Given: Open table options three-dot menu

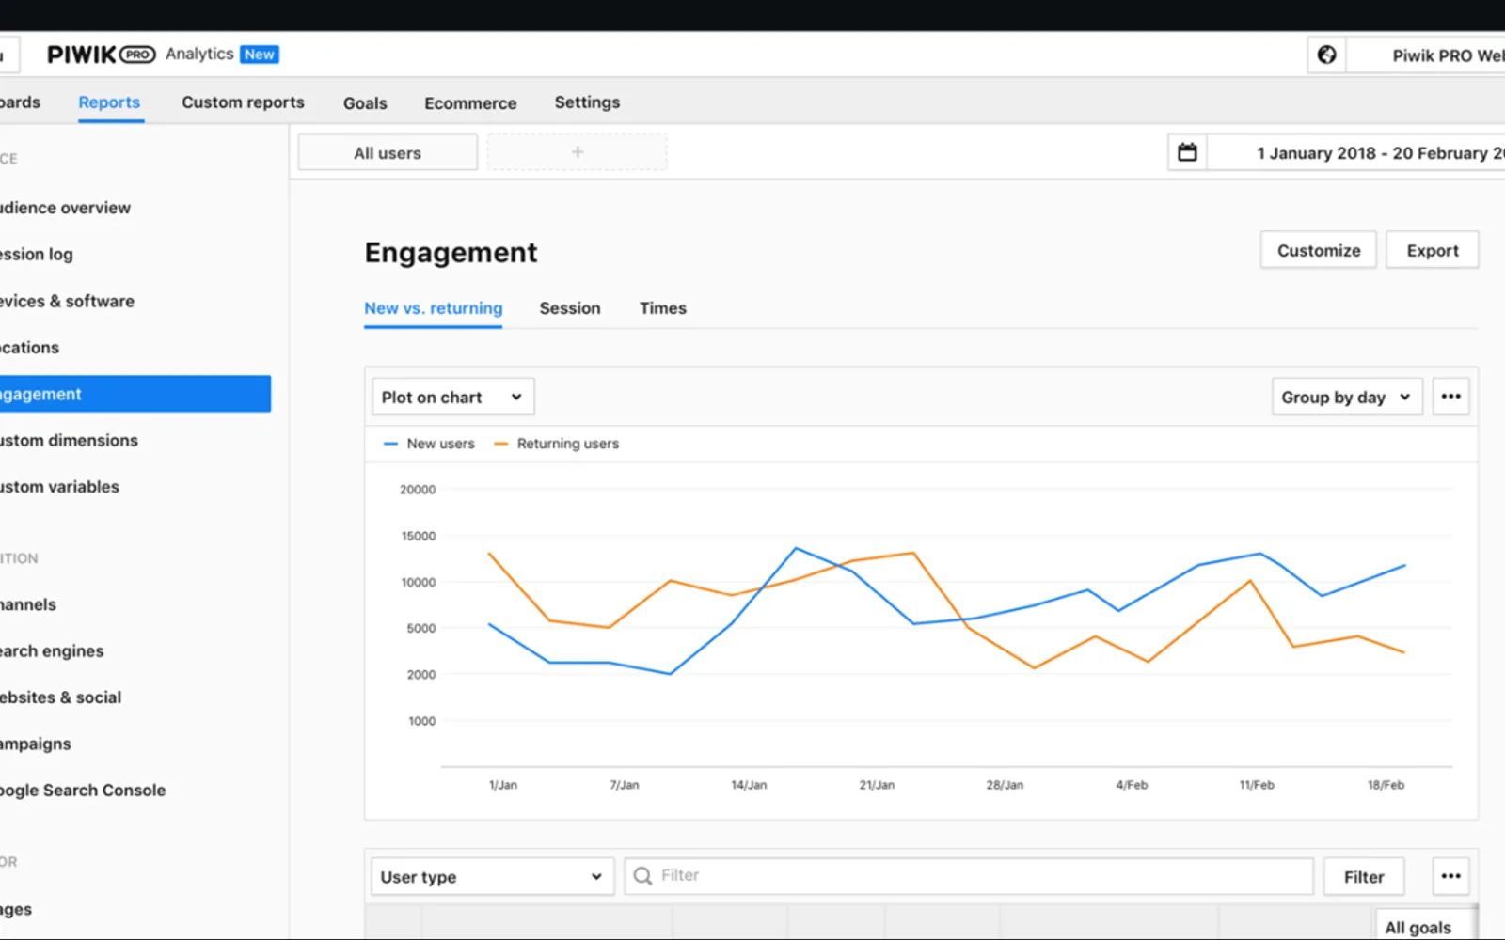Looking at the screenshot, I should 1450,876.
